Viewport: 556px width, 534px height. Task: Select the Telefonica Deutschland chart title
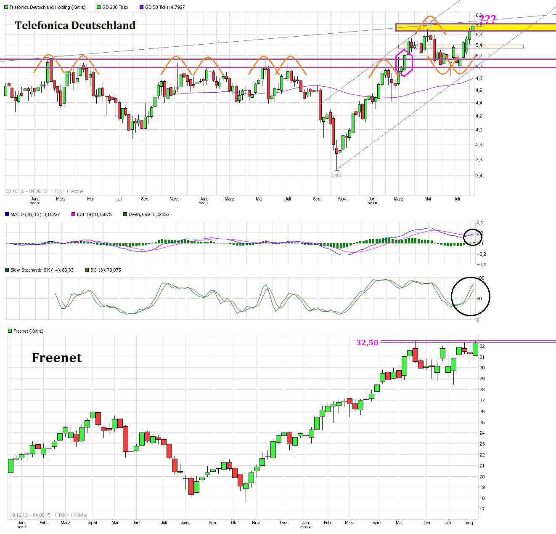click(x=75, y=26)
